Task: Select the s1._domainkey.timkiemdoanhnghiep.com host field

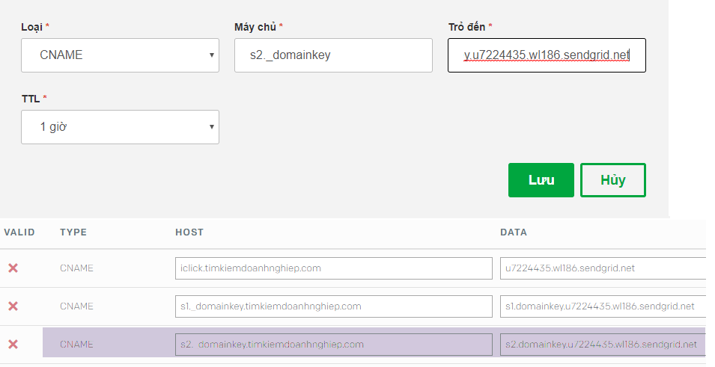Action: [334, 306]
